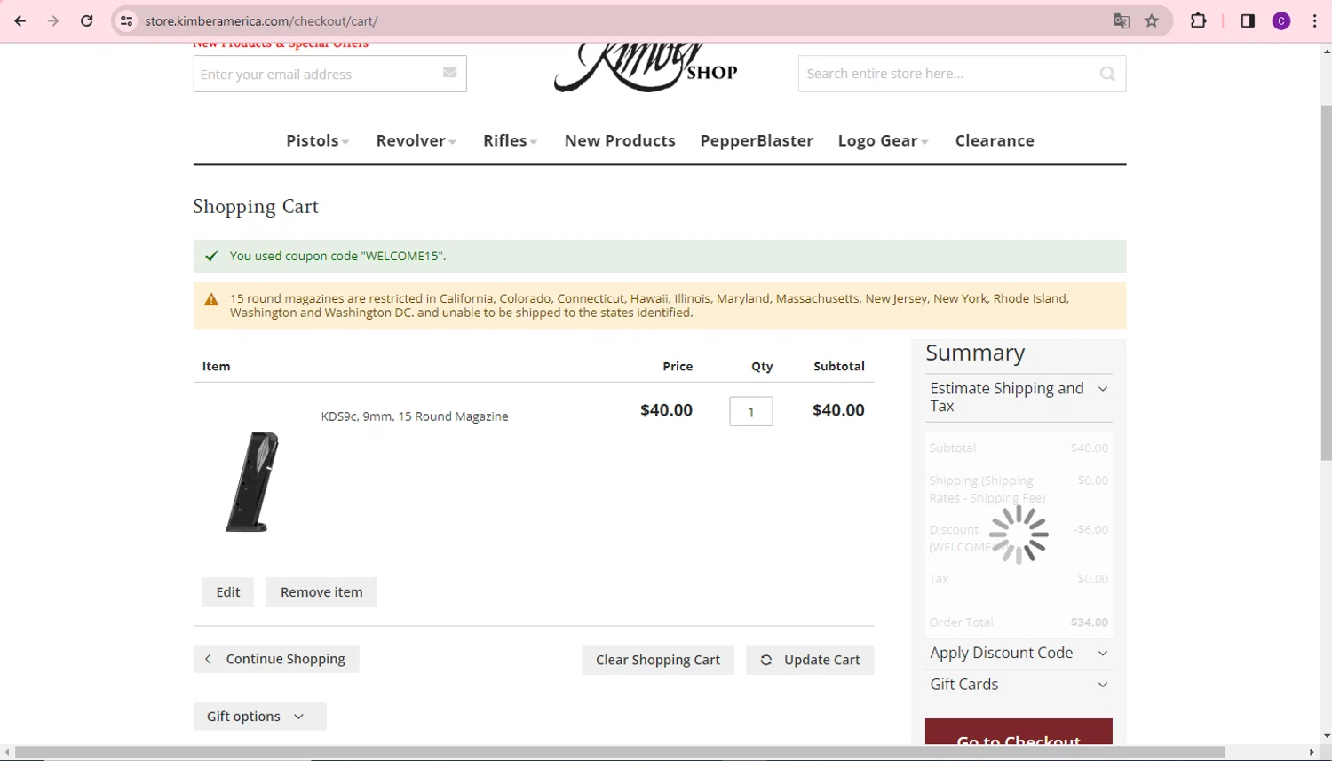Viewport: 1332px width, 761px height.
Task: Go to New Products
Action: (620, 140)
